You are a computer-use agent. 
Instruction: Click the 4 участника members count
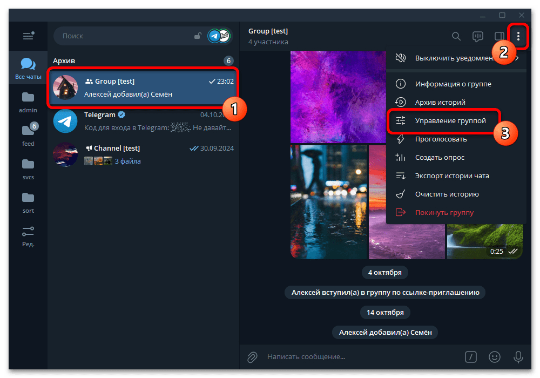pos(268,42)
